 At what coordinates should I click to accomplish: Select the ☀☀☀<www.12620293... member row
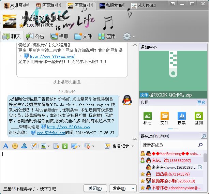[172, 167]
